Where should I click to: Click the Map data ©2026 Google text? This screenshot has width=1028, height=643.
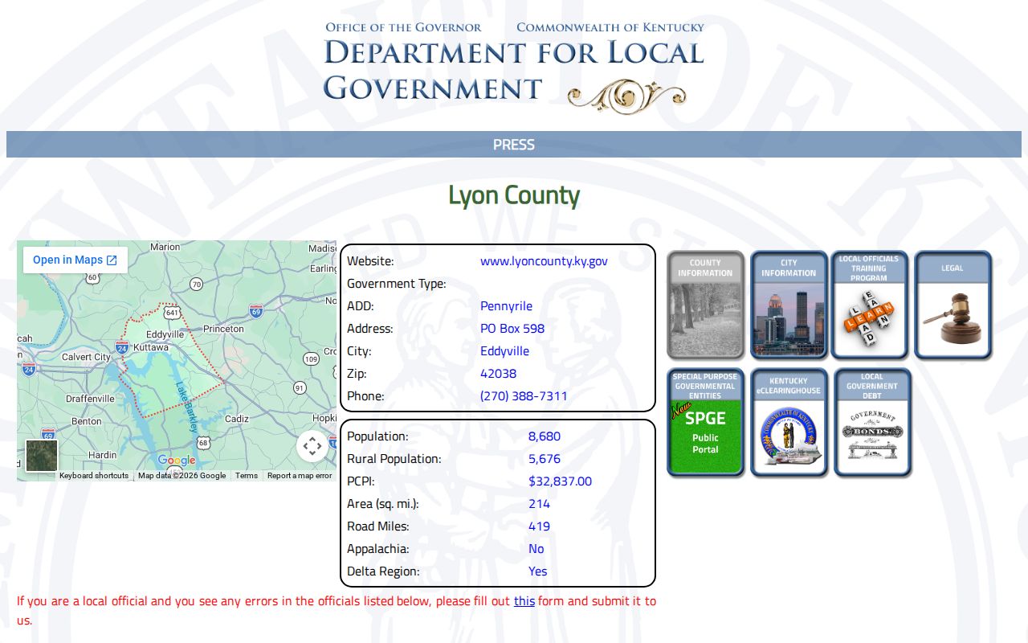tap(182, 476)
